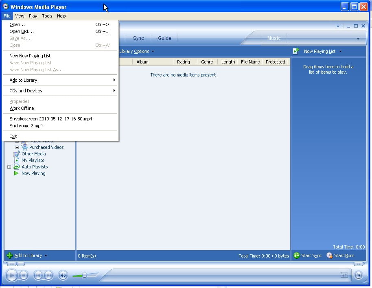
Task: Open the View menu
Action: (x=20, y=16)
